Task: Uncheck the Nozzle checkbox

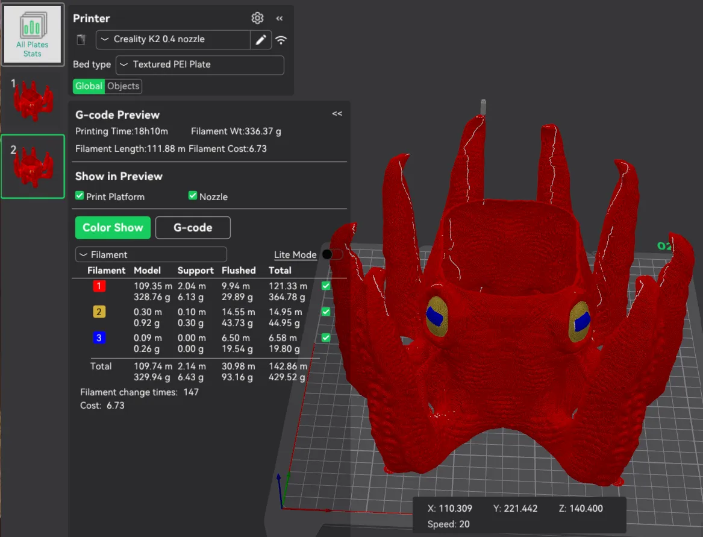Action: 193,196
